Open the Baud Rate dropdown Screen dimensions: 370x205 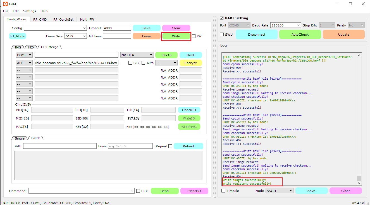click(x=286, y=25)
